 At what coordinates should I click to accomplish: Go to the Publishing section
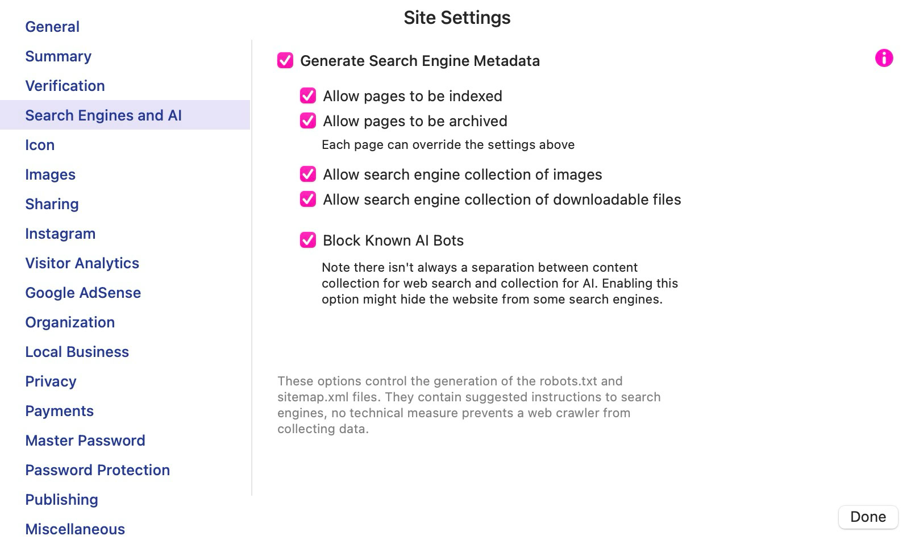(x=61, y=500)
